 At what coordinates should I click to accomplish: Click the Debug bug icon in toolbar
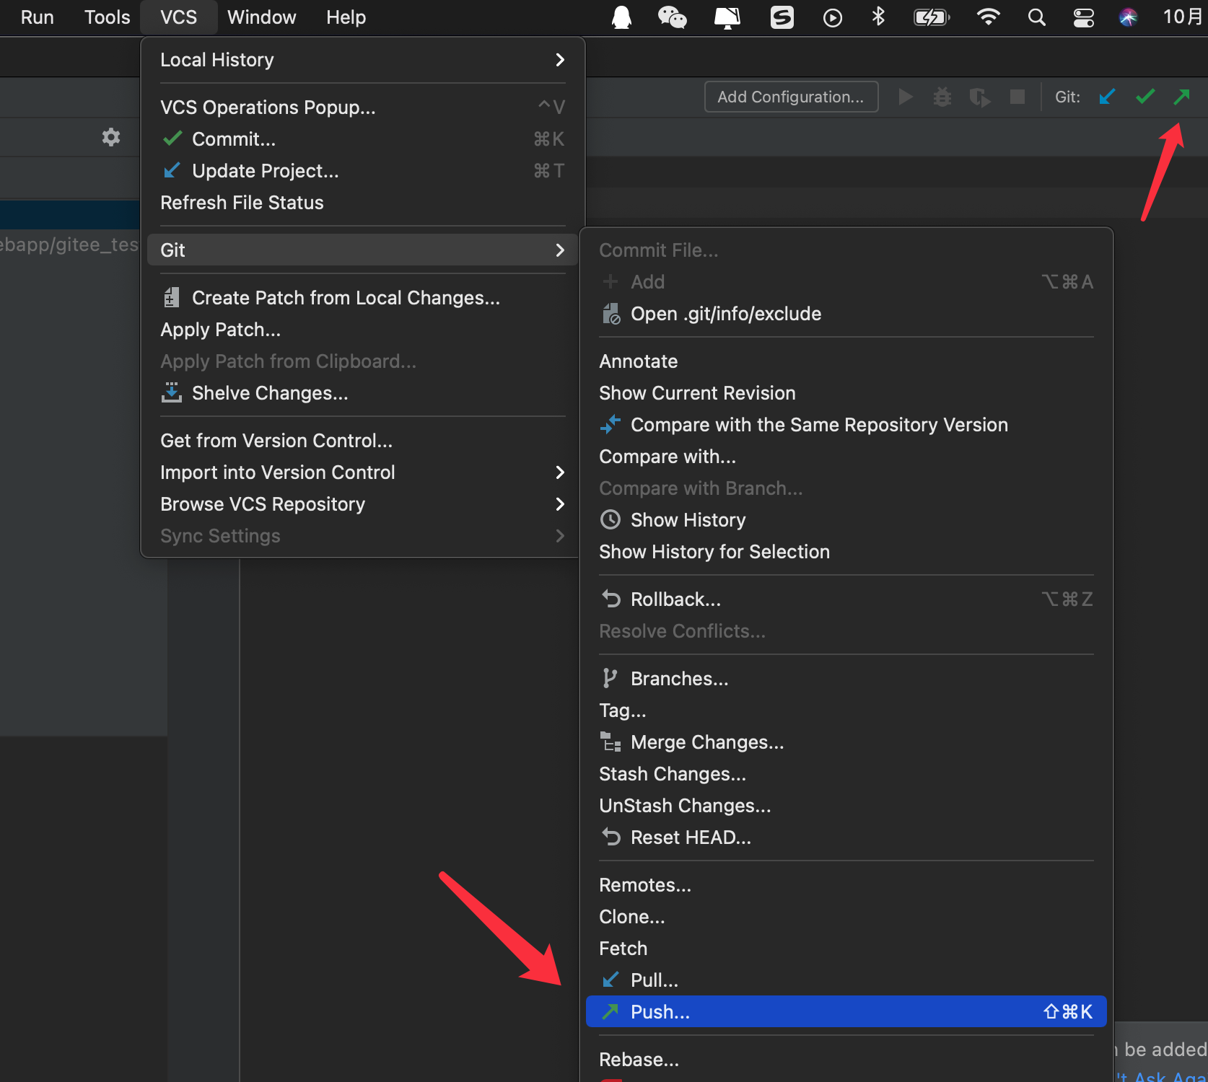942,97
